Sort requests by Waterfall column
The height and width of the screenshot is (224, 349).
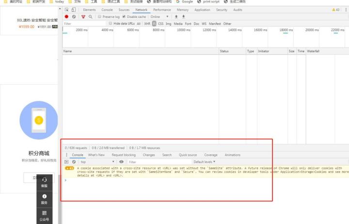[x=327, y=51]
